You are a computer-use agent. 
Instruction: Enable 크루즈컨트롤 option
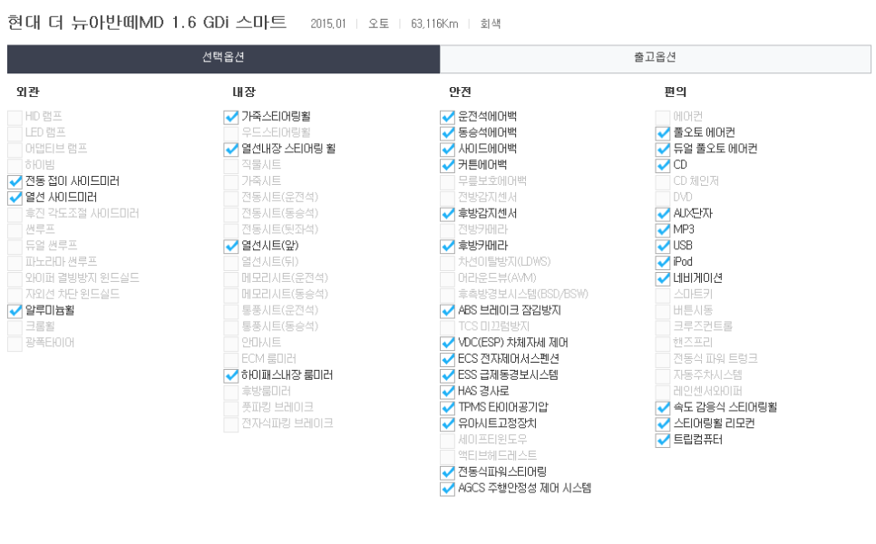tap(663, 328)
